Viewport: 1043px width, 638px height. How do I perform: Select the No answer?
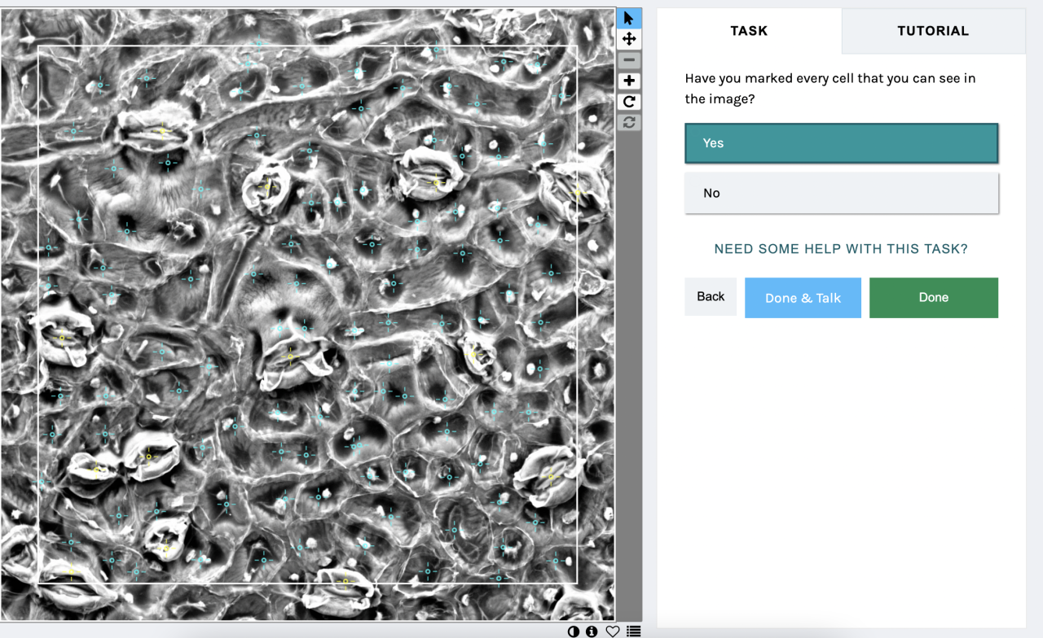click(842, 193)
